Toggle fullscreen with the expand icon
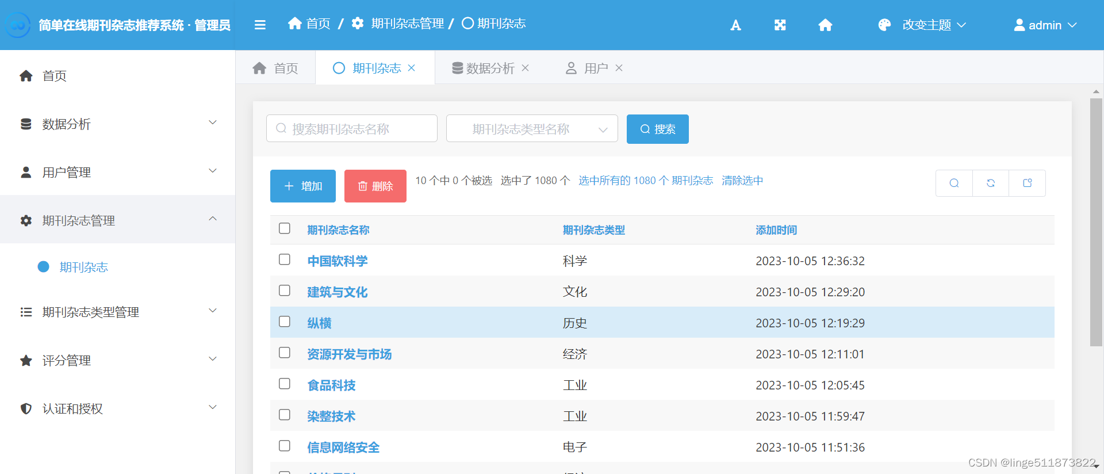1104x474 pixels. (x=780, y=25)
